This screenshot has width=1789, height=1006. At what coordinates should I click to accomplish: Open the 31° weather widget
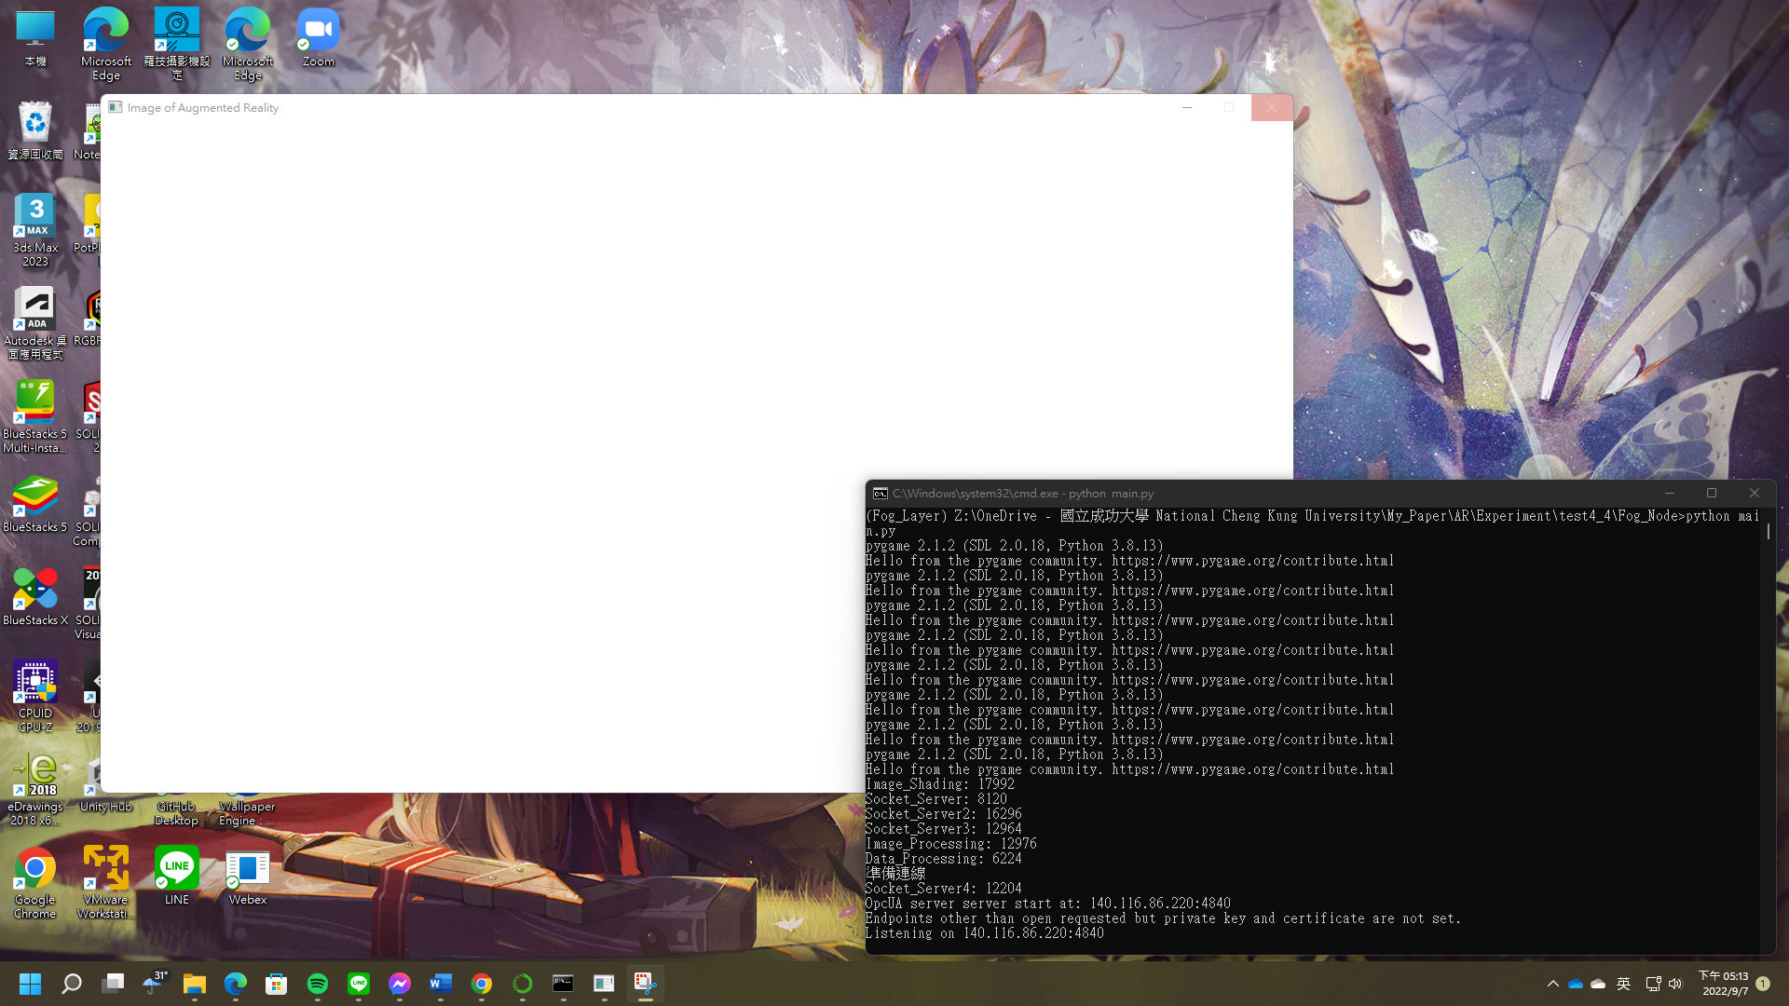click(154, 984)
